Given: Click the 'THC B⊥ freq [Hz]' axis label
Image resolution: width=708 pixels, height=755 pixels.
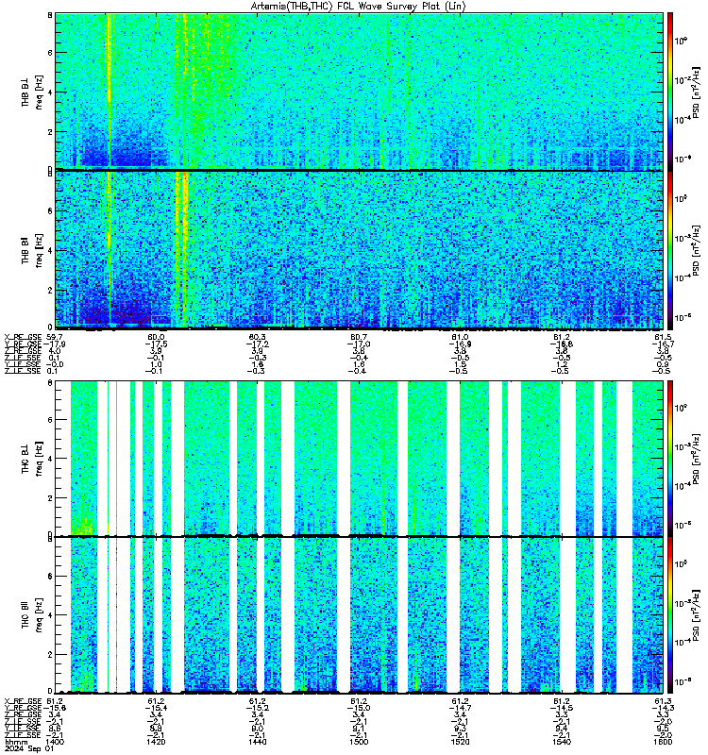Looking at the screenshot, I should pyautogui.click(x=31, y=459).
